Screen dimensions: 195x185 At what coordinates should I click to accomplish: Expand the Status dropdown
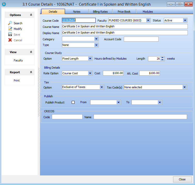(x=185, y=20)
